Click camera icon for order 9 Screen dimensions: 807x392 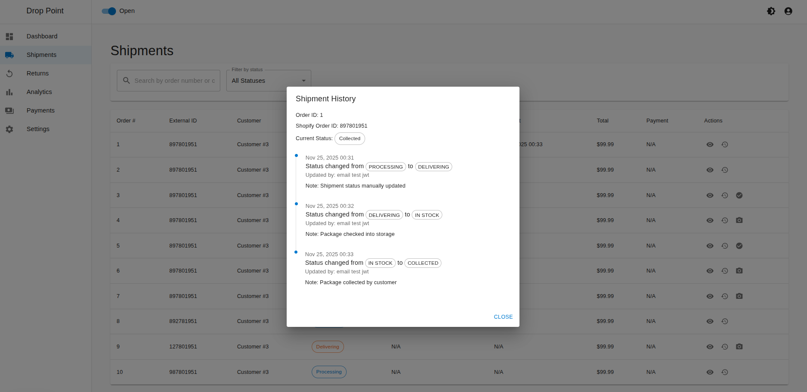739,347
